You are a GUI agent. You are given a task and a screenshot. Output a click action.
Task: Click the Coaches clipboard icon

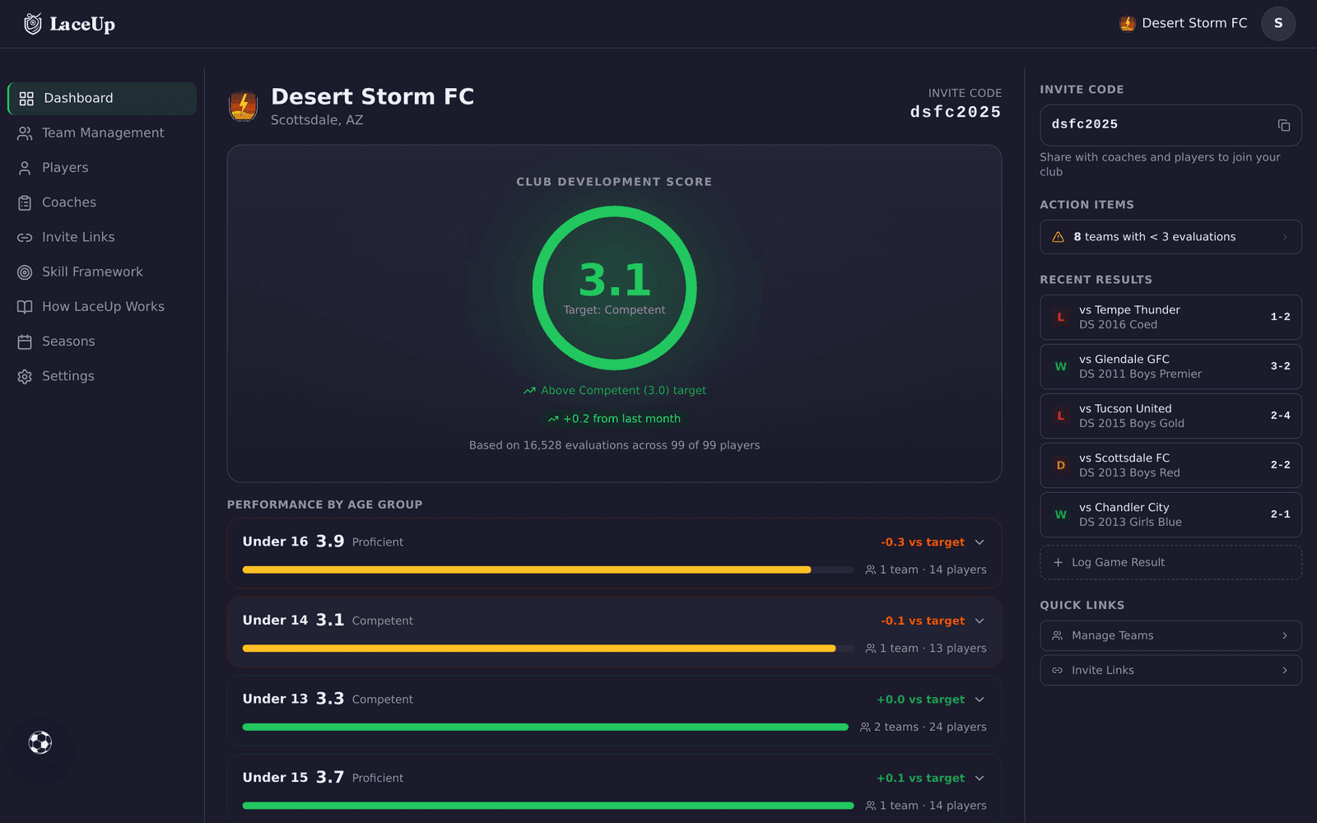[x=25, y=202]
